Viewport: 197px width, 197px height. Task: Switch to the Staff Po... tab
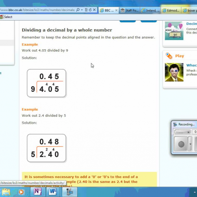pyautogui.click(x=129, y=10)
